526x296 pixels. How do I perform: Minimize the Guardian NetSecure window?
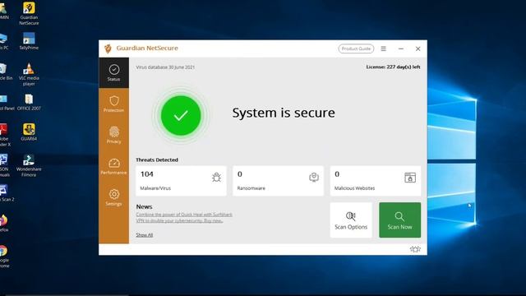pos(401,49)
